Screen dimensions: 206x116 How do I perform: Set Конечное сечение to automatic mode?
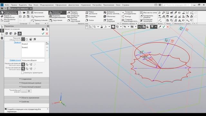tap(23, 69)
